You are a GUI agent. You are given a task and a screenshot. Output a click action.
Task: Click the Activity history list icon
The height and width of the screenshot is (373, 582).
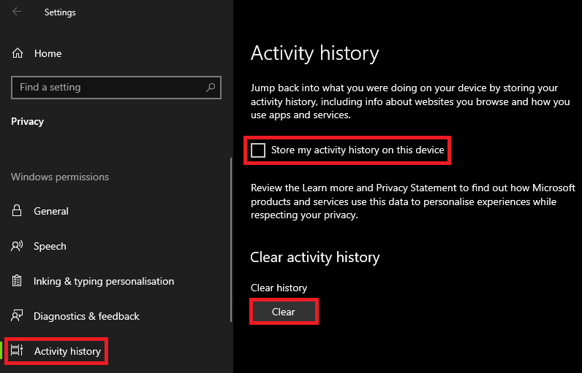click(x=18, y=351)
